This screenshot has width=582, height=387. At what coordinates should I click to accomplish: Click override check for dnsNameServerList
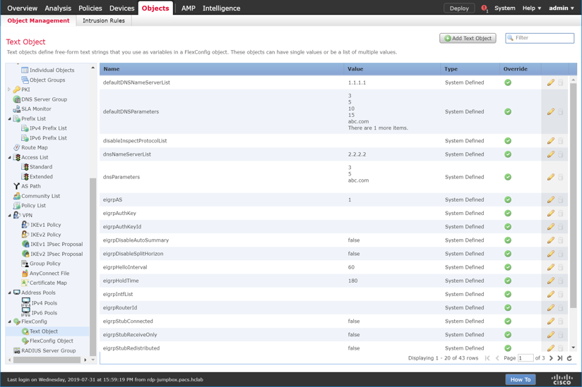coord(507,154)
